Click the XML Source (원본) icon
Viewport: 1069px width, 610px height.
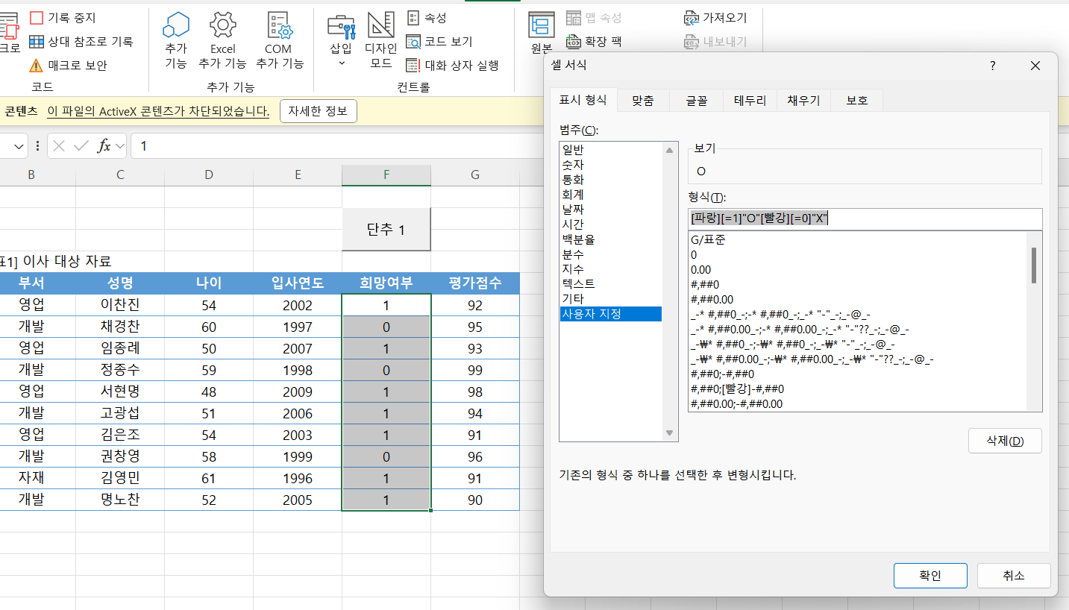[x=541, y=25]
